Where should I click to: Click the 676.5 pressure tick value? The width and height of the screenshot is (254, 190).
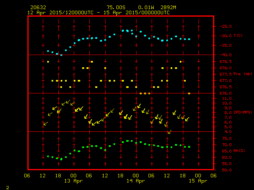coord(226,87)
